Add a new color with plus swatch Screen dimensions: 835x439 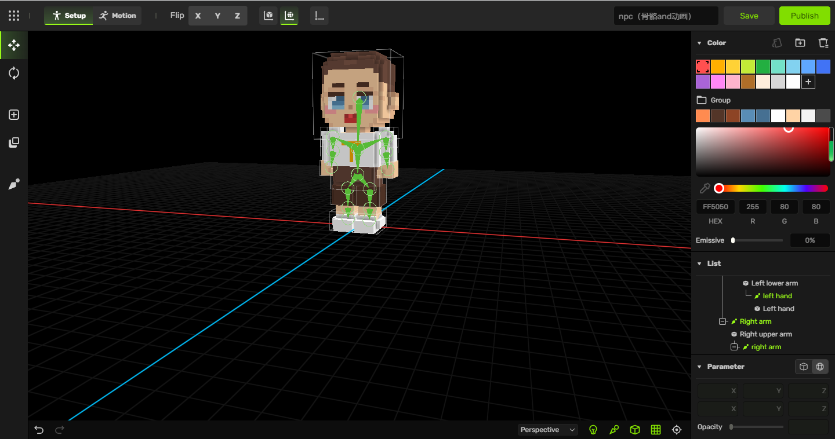point(808,82)
